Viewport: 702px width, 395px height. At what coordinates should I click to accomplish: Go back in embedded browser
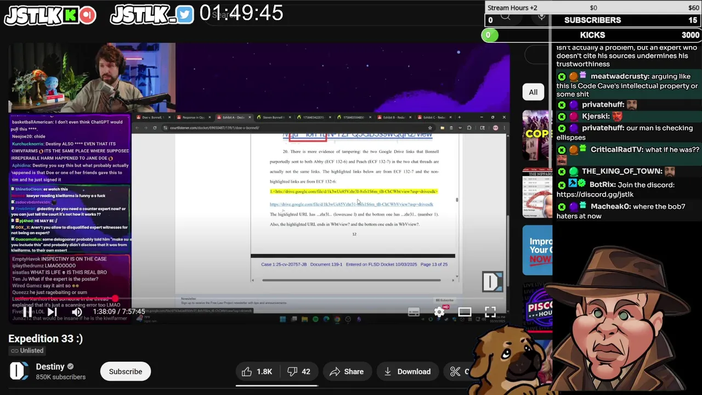coord(137,128)
